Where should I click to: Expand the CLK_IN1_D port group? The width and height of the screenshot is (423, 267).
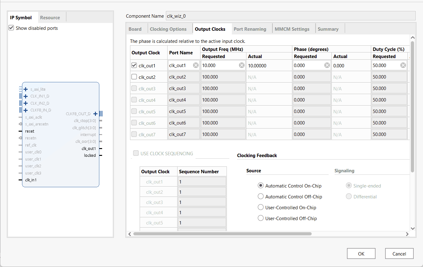[26, 96]
